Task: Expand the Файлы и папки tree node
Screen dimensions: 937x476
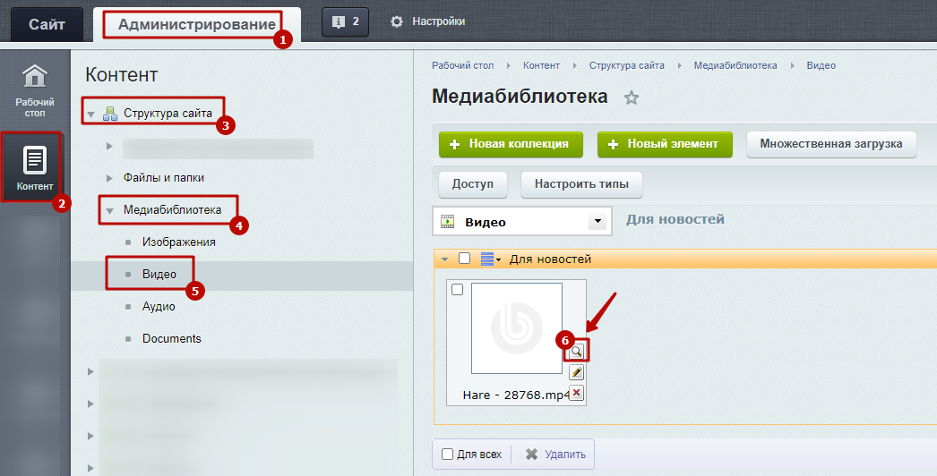Action: click(x=110, y=178)
